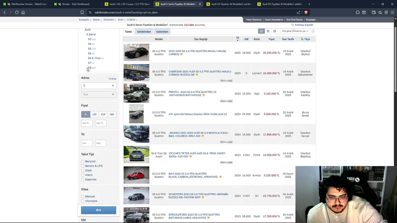Click Otomobil breadcrumb link

[x=109, y=20]
